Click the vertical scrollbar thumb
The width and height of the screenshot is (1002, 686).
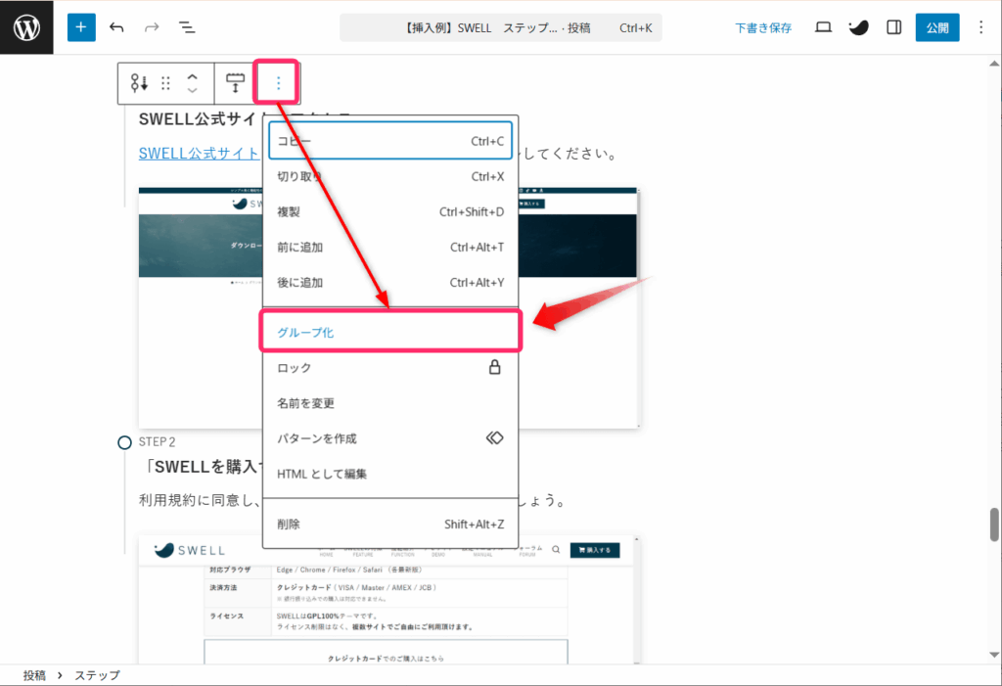pyautogui.click(x=994, y=525)
